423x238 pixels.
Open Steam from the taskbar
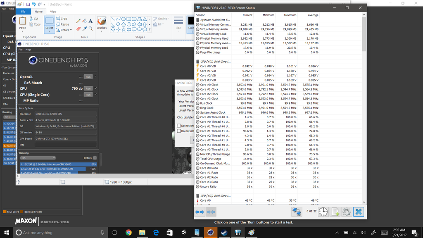point(224,232)
